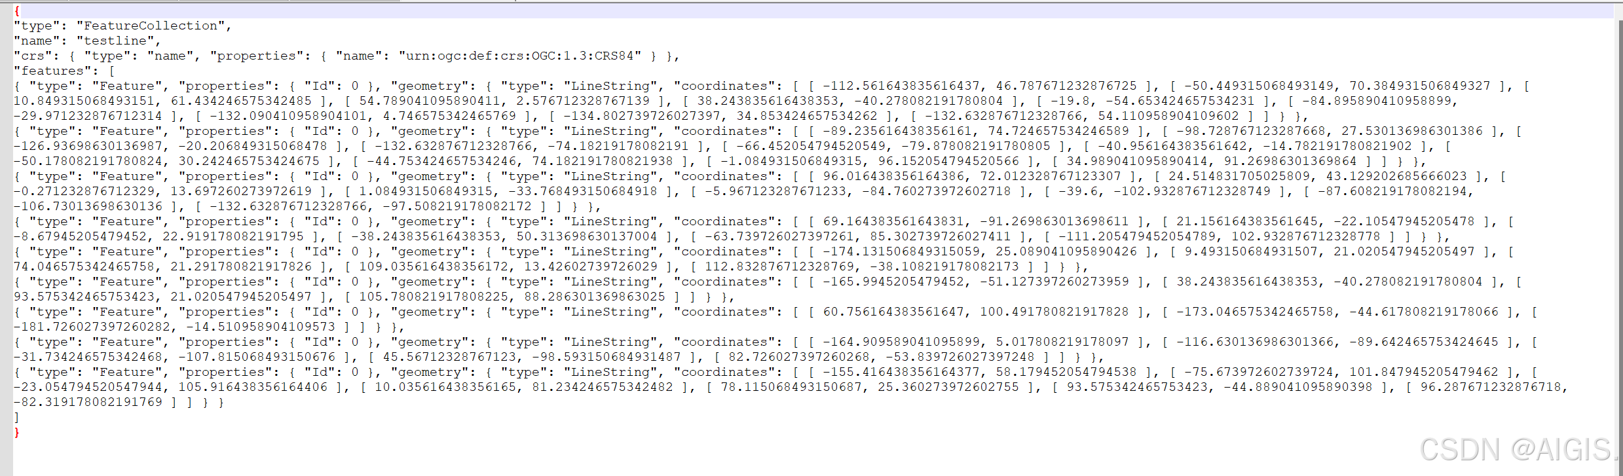This screenshot has width=1623, height=476.
Task: Click the value -44.753424657534246
Action: tap(441, 161)
